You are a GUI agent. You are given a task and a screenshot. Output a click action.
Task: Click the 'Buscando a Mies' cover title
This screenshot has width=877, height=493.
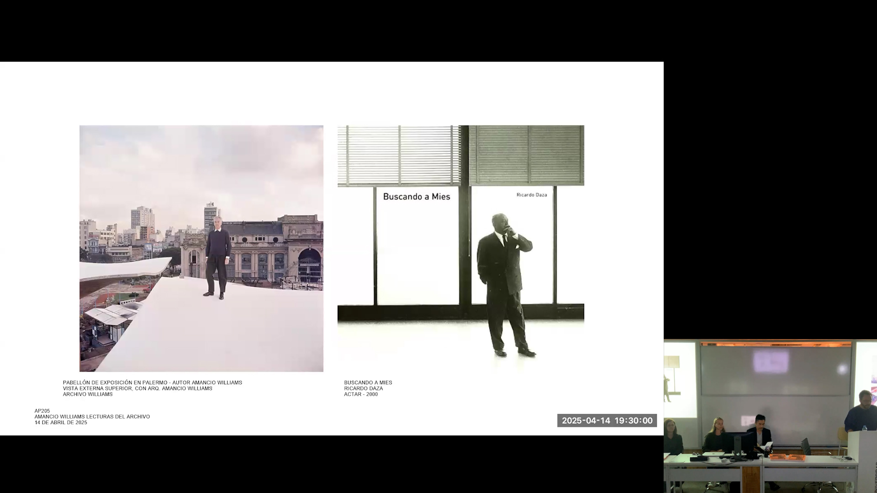click(x=416, y=197)
